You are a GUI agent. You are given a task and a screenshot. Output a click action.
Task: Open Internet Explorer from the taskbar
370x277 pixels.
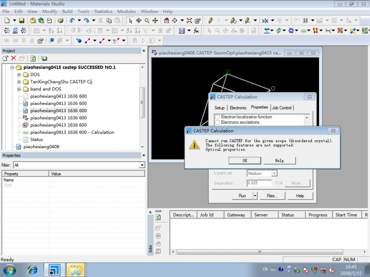pyautogui.click(x=33, y=270)
